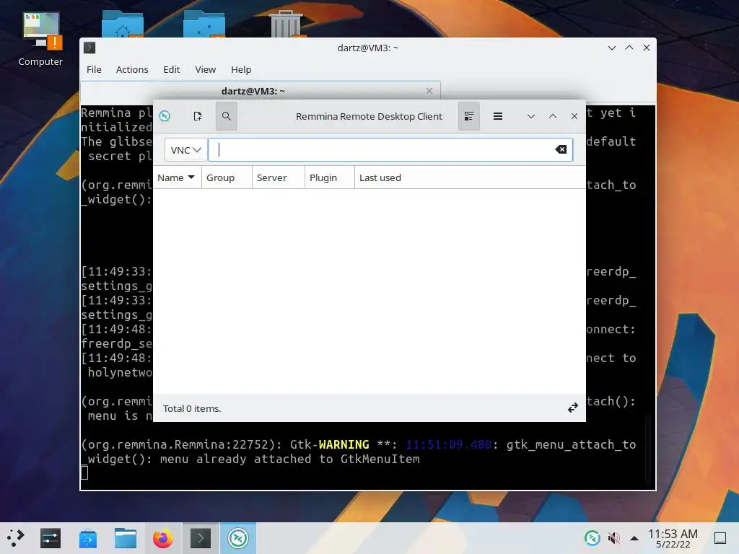Launch Firefox from the taskbar
The image size is (739, 554).
(x=163, y=538)
